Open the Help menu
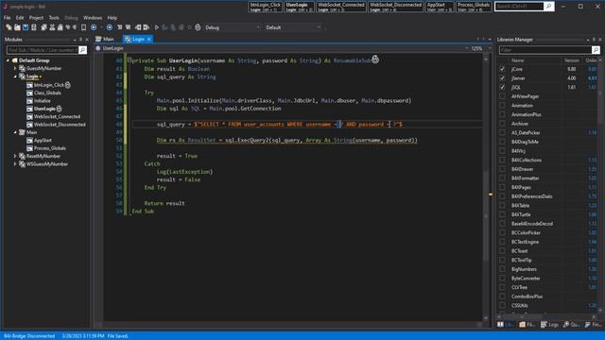 point(112,18)
